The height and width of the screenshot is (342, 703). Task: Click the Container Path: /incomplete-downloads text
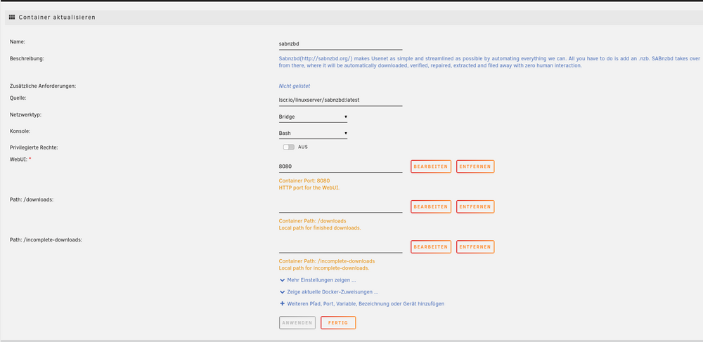pyautogui.click(x=327, y=261)
